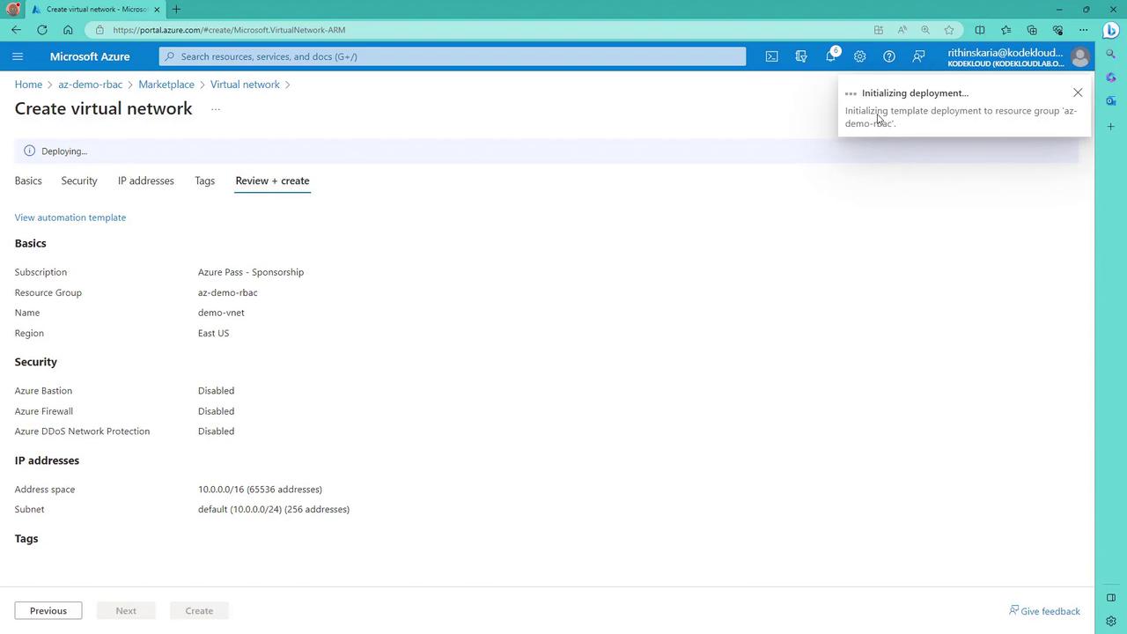Open Browser essentials heart icon
Screen dimensions: 1127x634
1058,30
